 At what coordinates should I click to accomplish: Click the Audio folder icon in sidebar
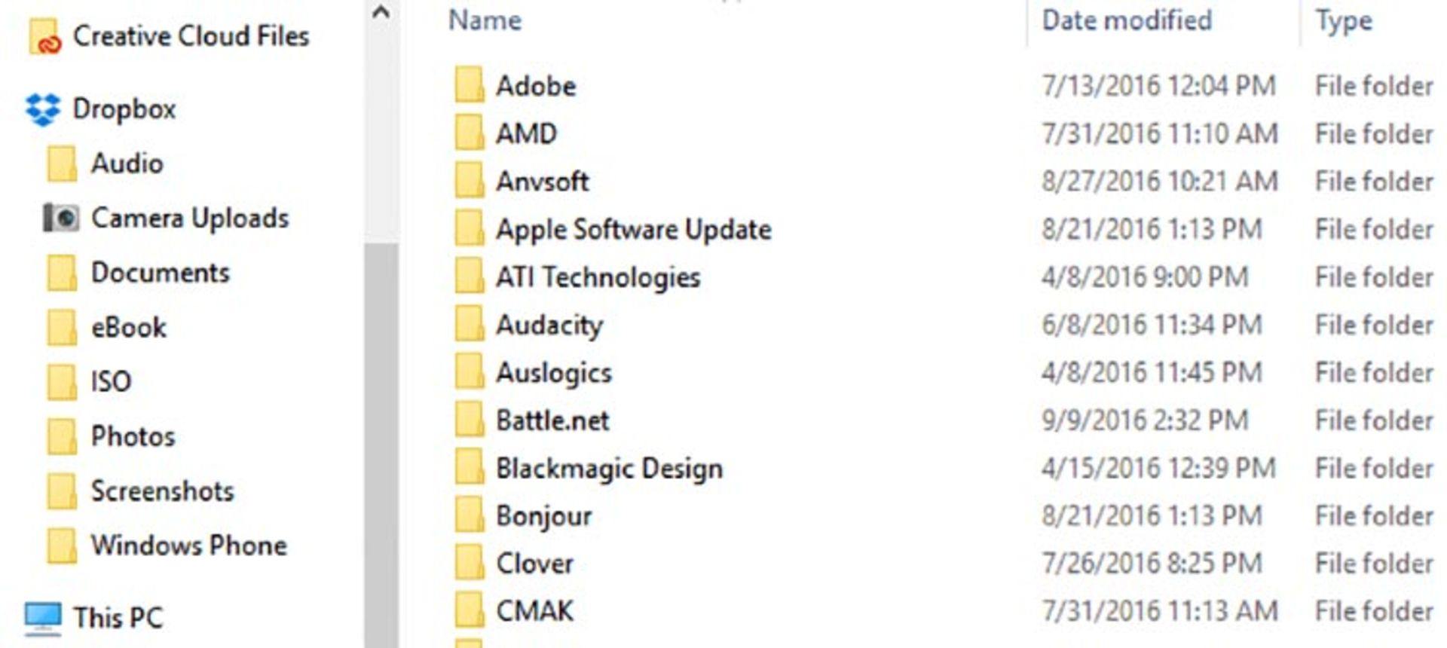[62, 164]
